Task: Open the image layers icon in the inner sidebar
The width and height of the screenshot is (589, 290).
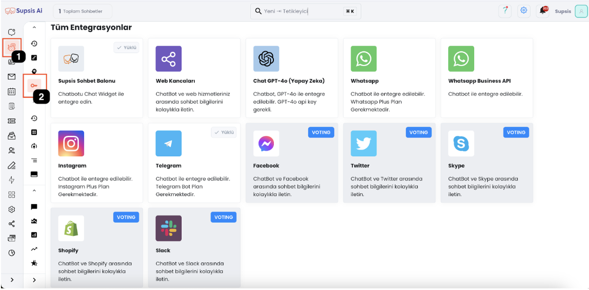Action: point(34,221)
